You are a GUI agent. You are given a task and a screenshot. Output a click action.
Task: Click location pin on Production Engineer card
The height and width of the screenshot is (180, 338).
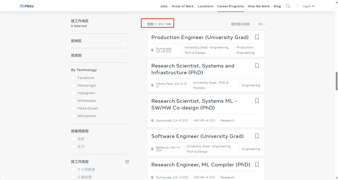tap(152, 50)
